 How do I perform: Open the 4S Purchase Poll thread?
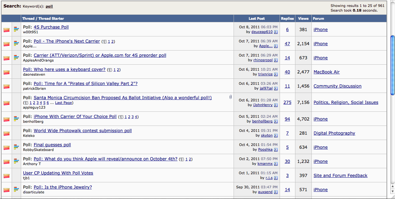click(x=51, y=27)
